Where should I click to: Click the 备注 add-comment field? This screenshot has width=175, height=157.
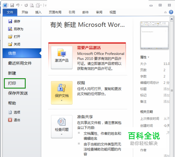[167, 102]
